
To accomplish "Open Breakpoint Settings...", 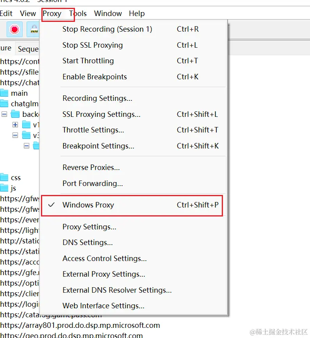I will (134, 146).
